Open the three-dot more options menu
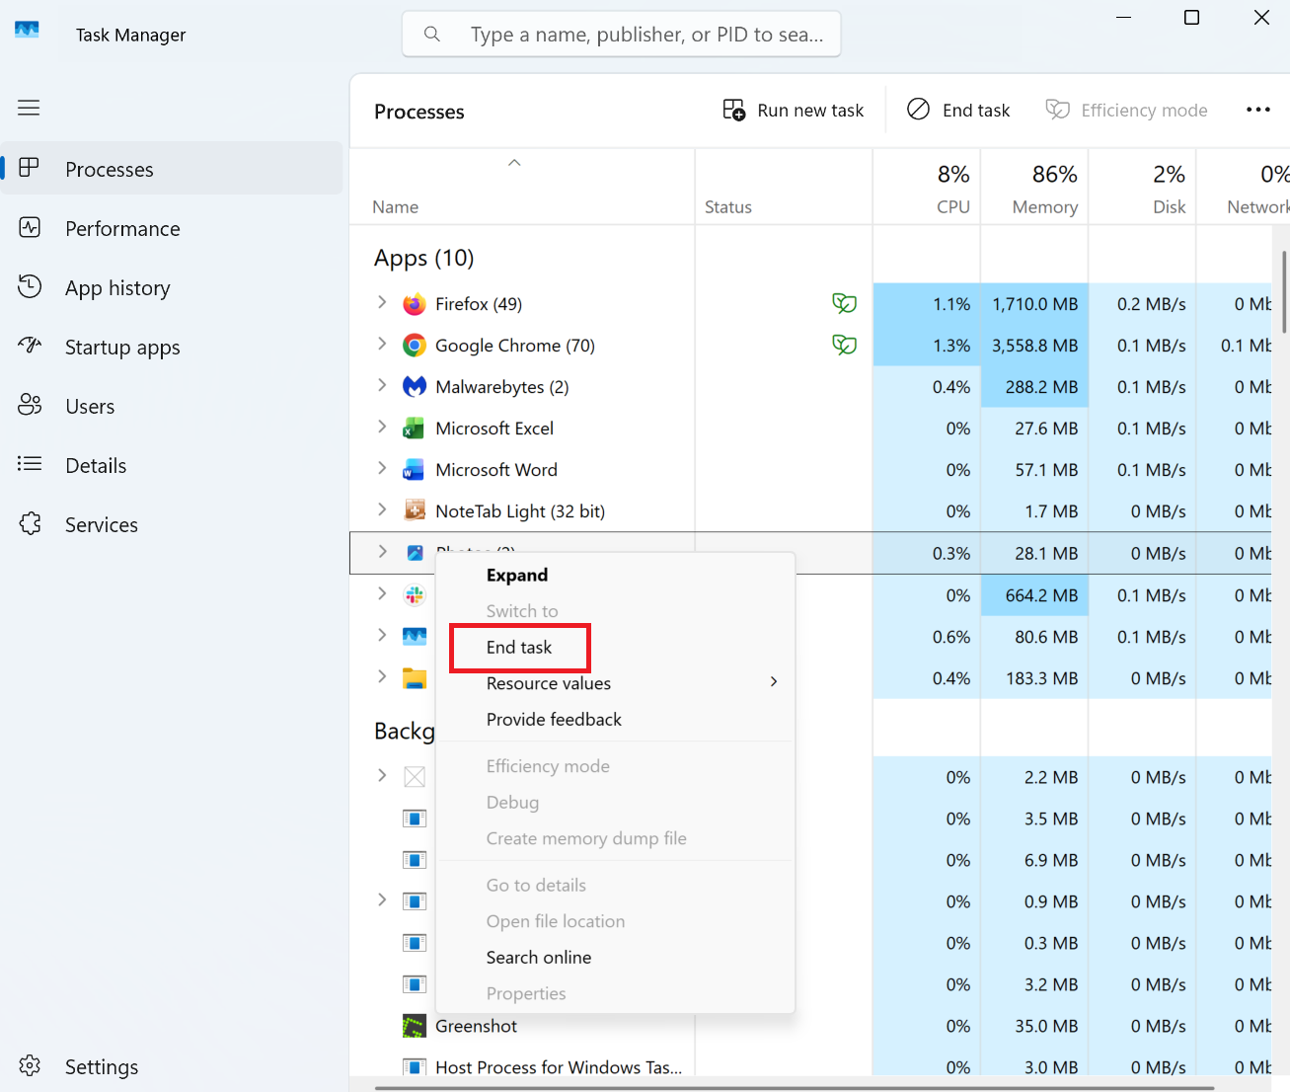Screen dimensions: 1290x1092 pyautogui.click(x=1257, y=110)
